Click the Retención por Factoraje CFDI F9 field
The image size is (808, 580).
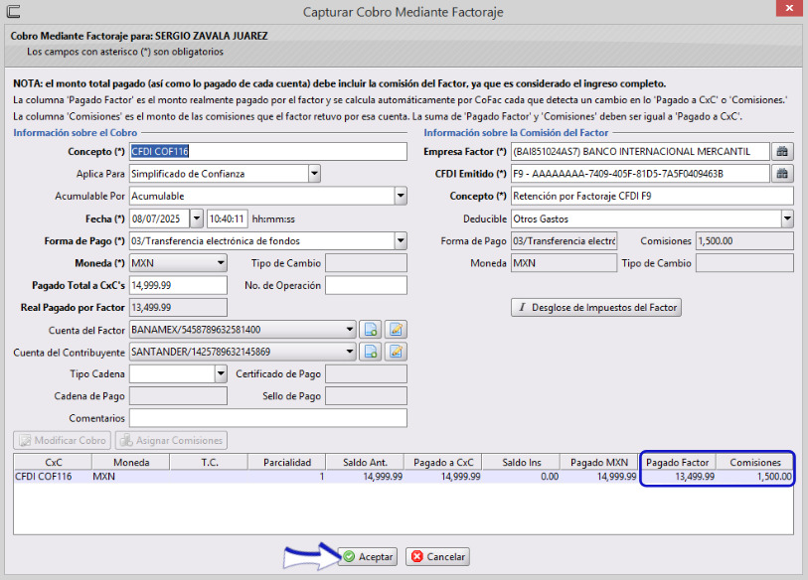(652, 196)
